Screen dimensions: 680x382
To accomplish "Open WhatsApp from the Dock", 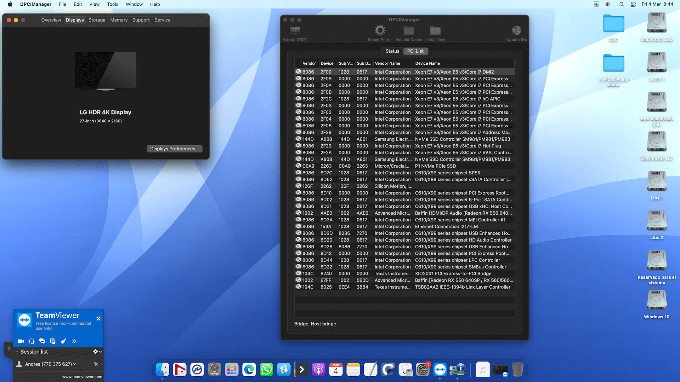I will [x=266, y=370].
